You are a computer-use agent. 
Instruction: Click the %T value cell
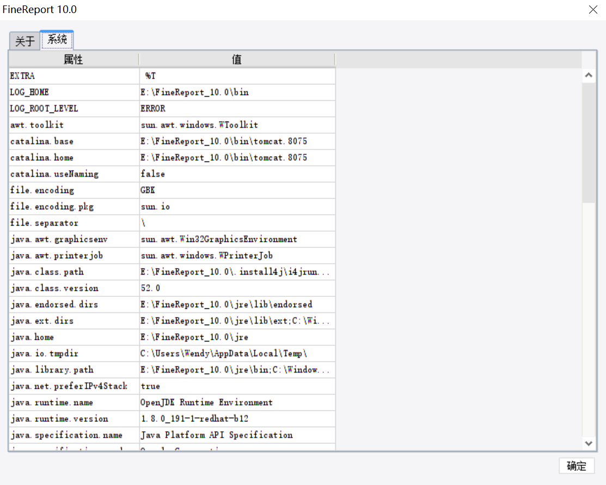coord(237,76)
